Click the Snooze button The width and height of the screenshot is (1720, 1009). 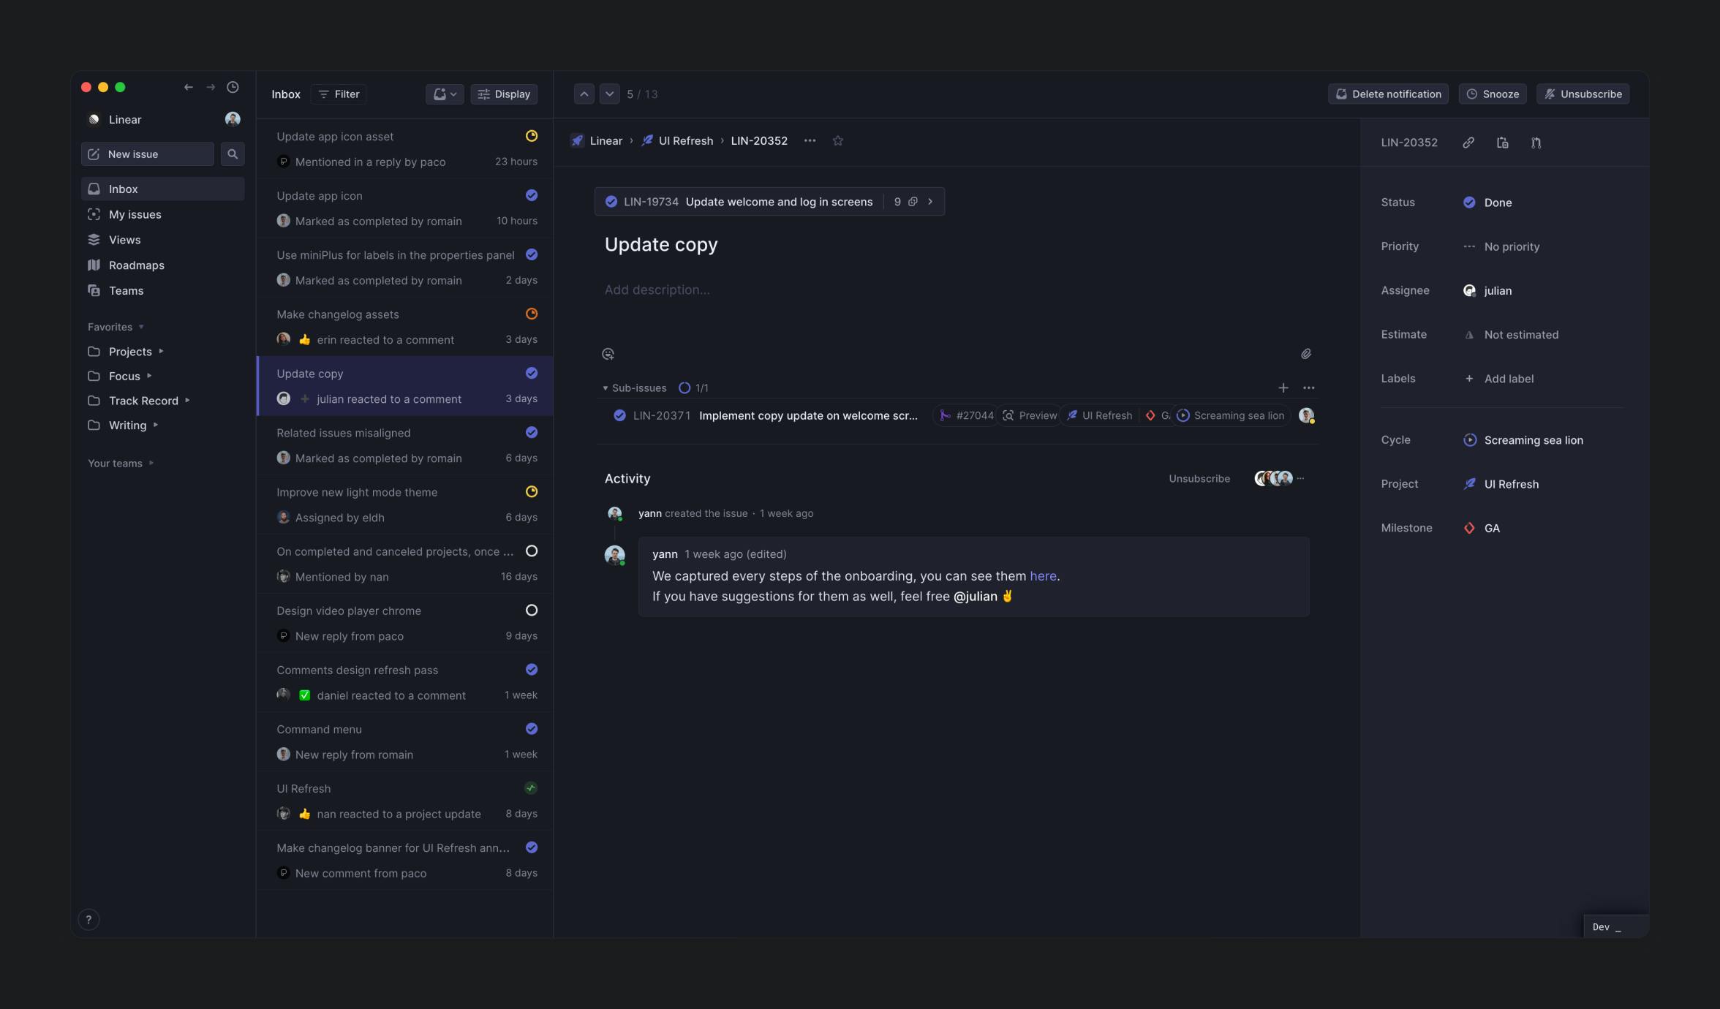(x=1493, y=94)
